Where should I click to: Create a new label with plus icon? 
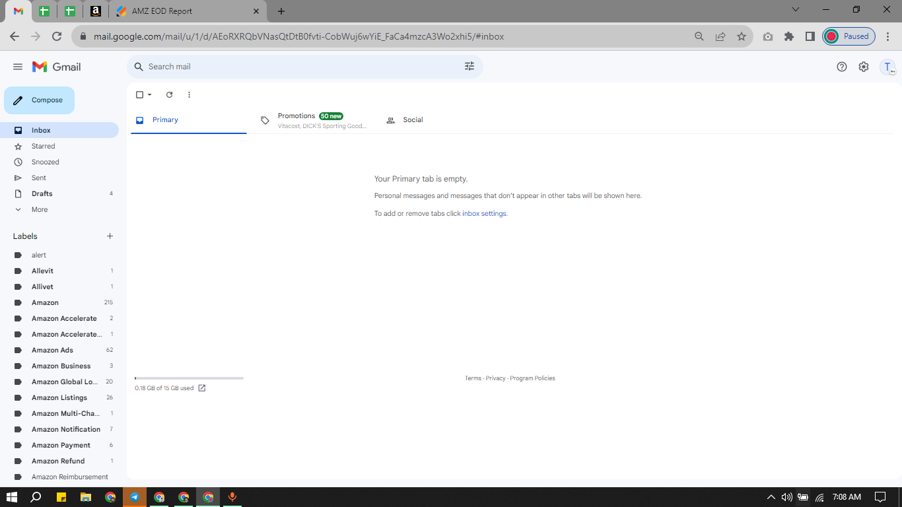pos(110,236)
